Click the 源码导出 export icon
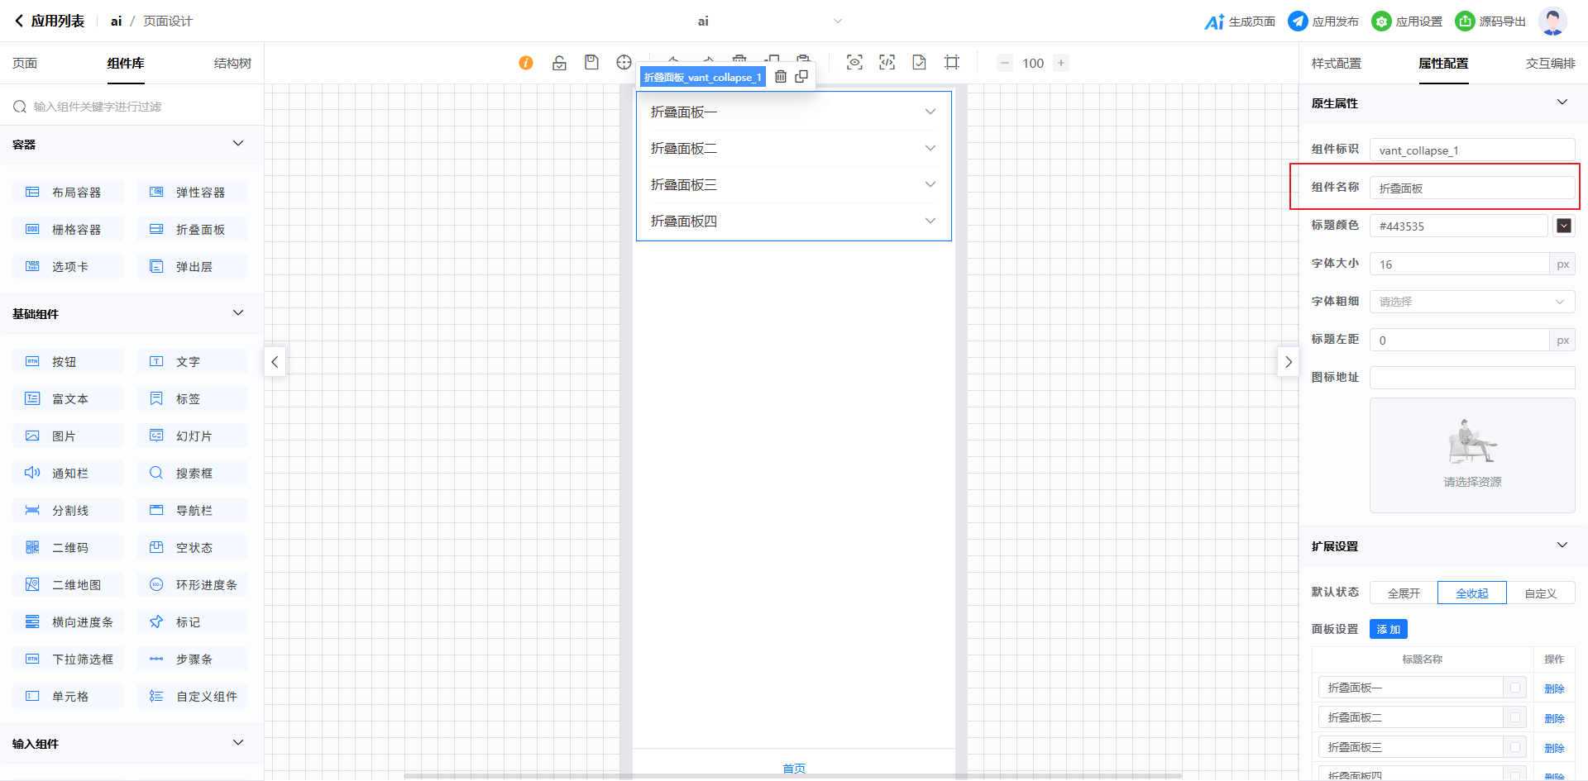This screenshot has height=781, width=1588. pos(1465,21)
